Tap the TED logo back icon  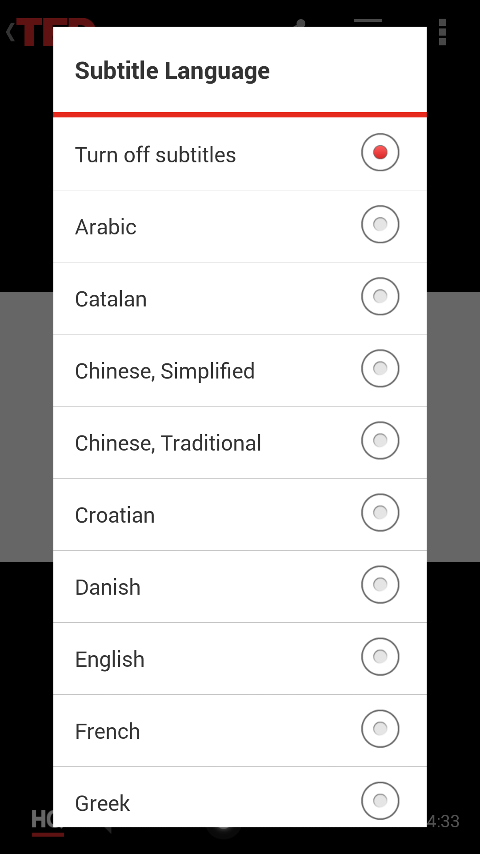[29, 32]
